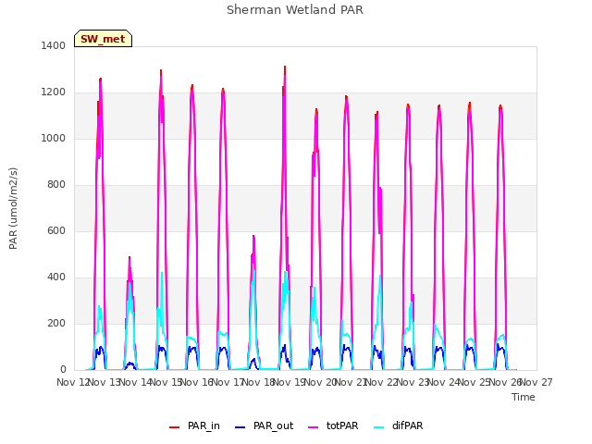Toggle the PAR_in legend entry
Image resolution: width=592 pixels, height=444 pixels.
coord(195,425)
